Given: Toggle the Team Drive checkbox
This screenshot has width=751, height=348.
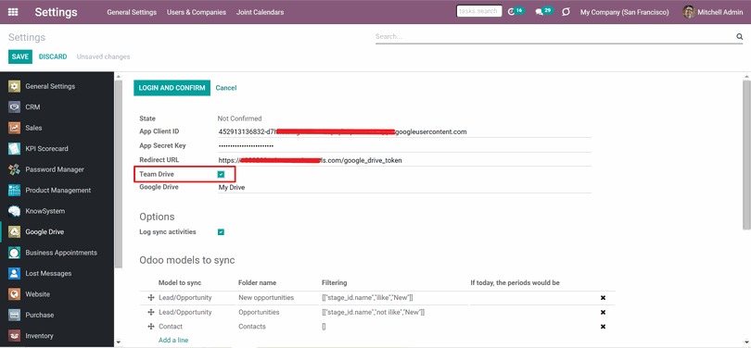Looking at the screenshot, I should tap(221, 175).
